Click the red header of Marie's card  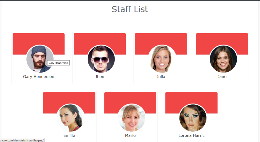(130, 98)
